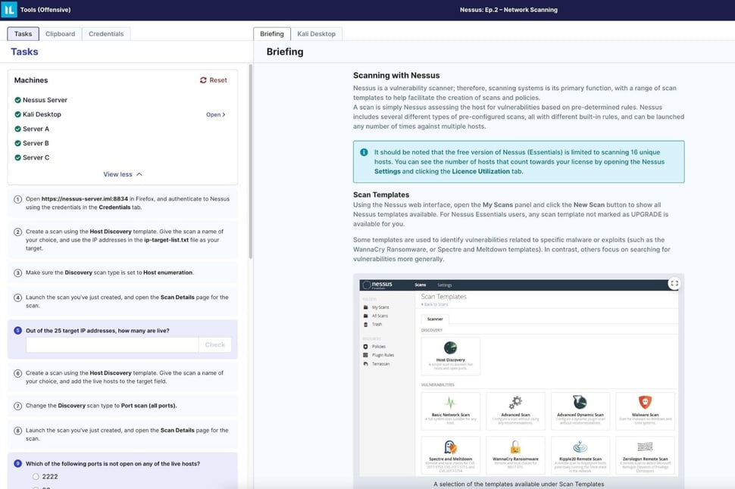Click the Host Discovery template icon in screenshot

450,347
